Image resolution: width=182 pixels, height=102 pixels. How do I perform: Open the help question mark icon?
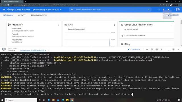click(164, 10)
